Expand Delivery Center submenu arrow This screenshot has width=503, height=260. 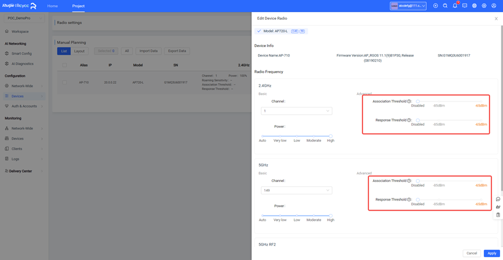pyautogui.click(x=42, y=171)
